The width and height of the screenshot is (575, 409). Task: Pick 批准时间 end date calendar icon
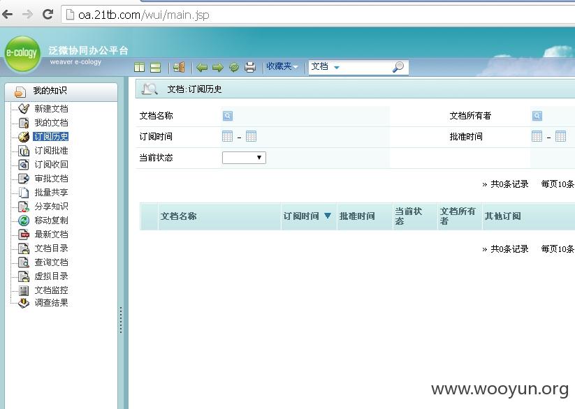pos(561,136)
